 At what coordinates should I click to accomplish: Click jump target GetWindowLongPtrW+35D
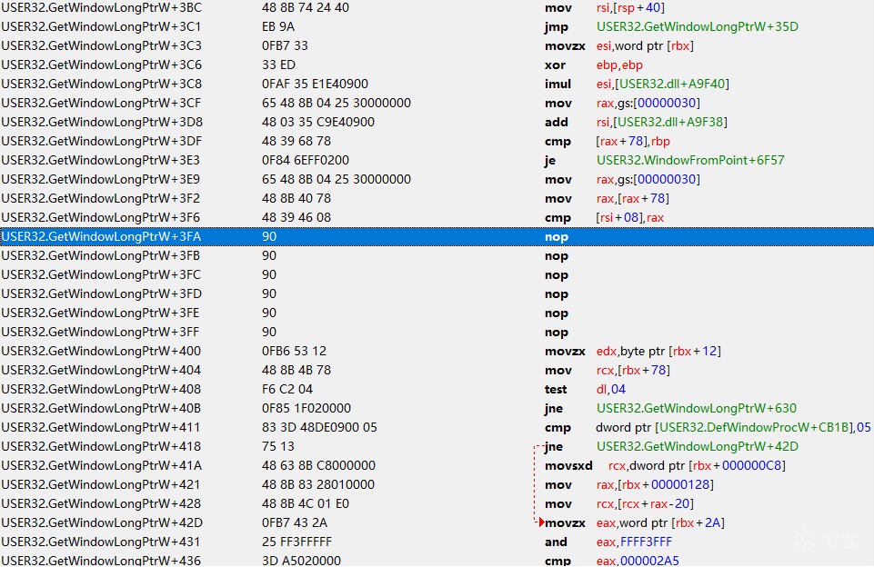698,26
